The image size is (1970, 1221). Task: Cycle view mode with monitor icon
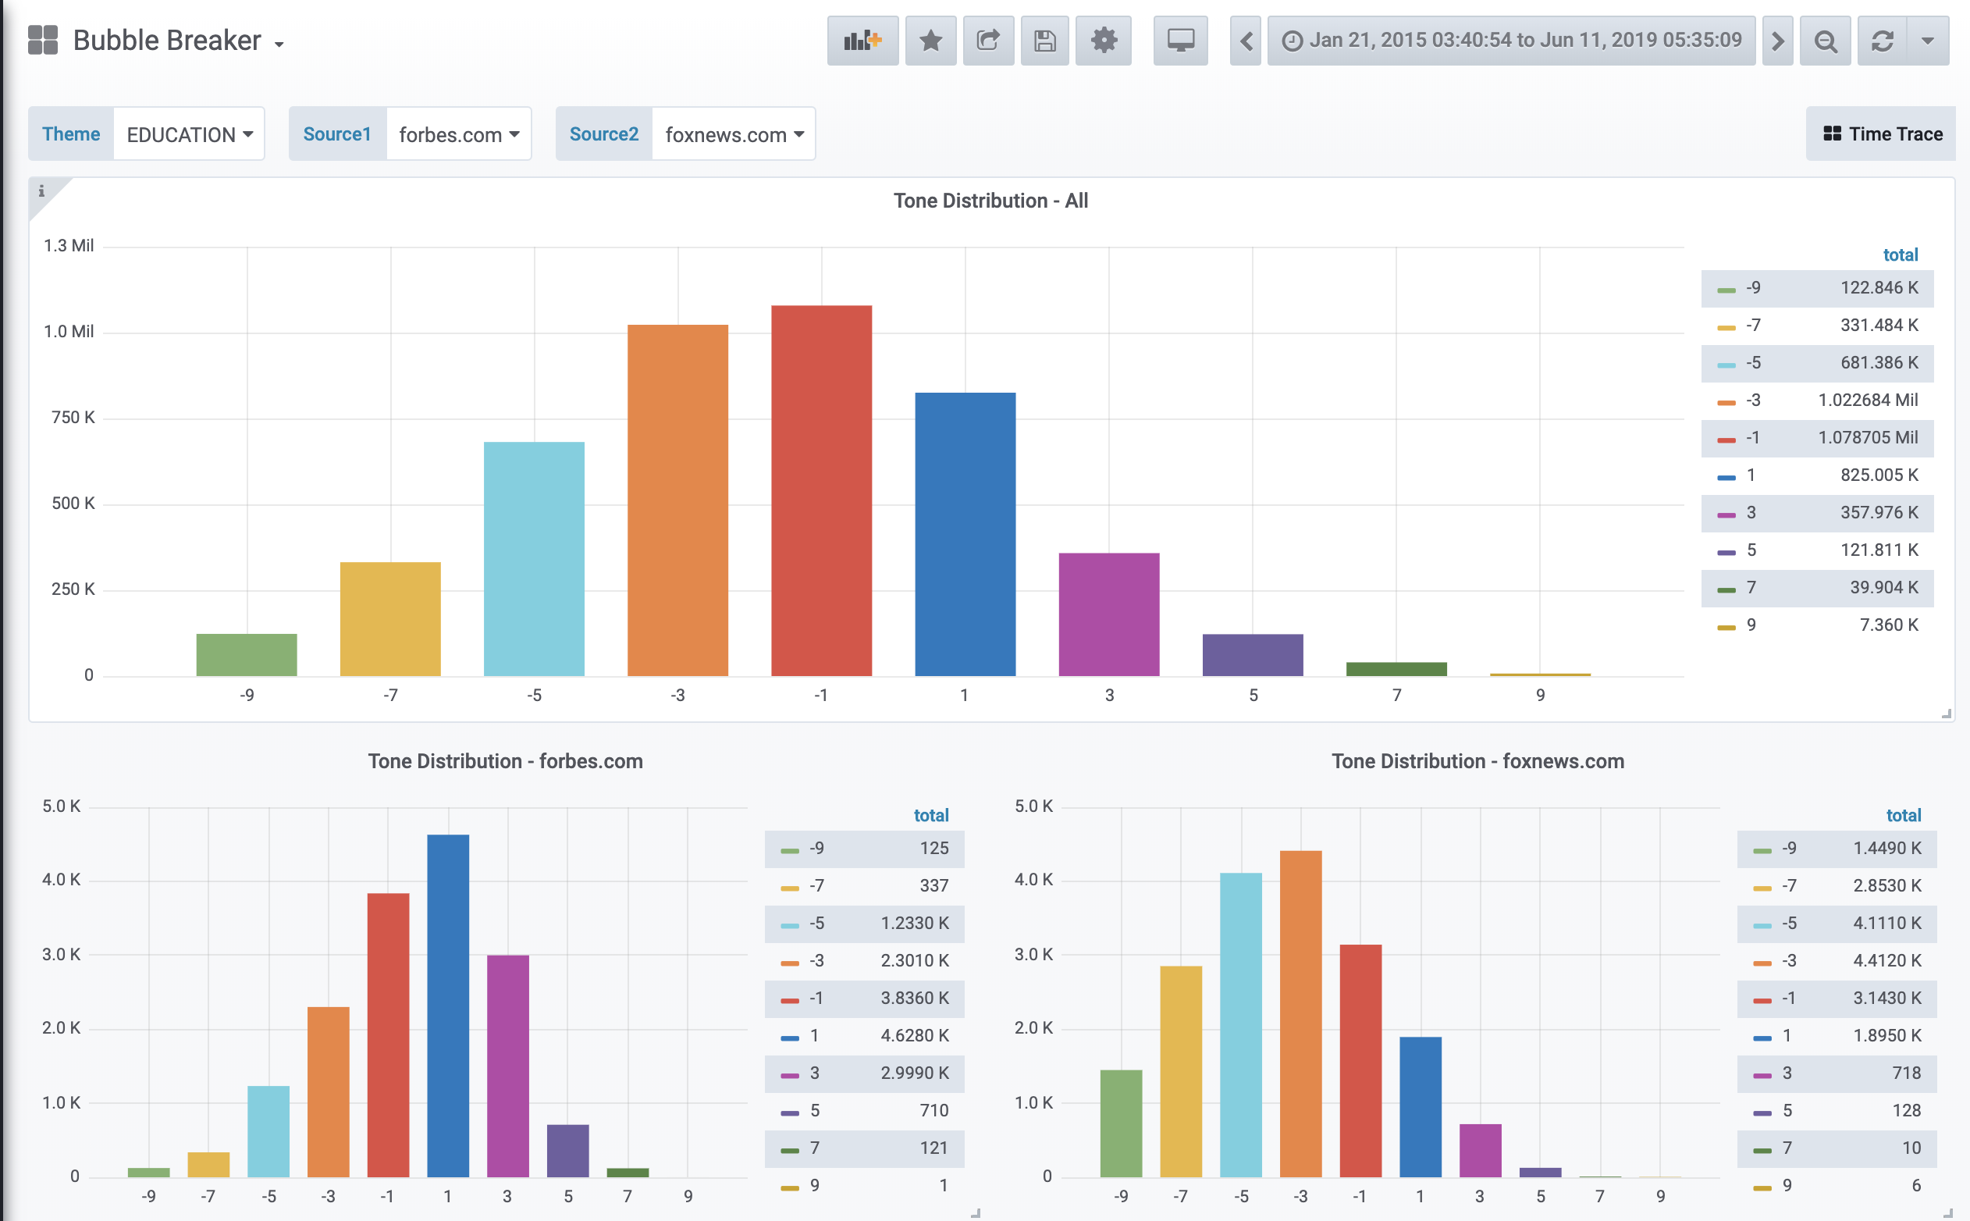[1179, 41]
